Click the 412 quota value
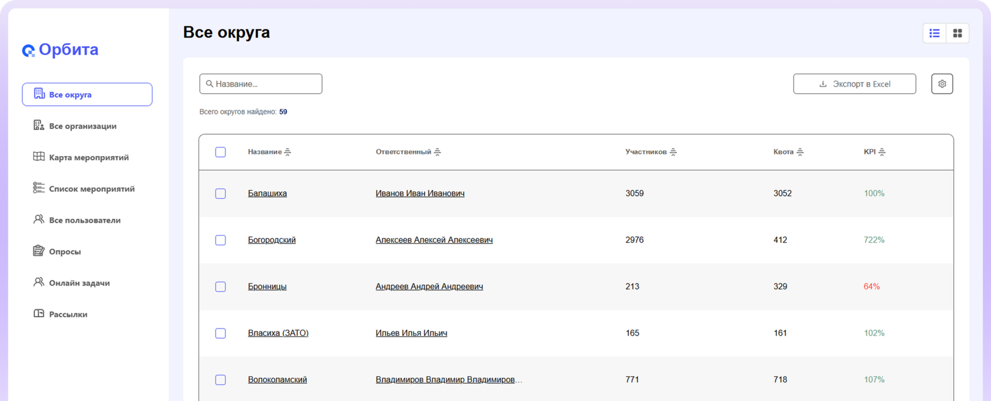This screenshot has width=991, height=401. [x=780, y=240]
